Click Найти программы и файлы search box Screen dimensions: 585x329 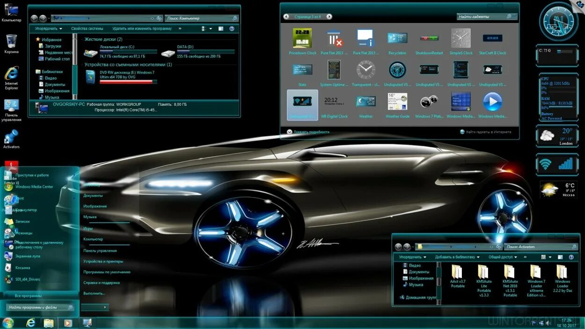[41, 307]
